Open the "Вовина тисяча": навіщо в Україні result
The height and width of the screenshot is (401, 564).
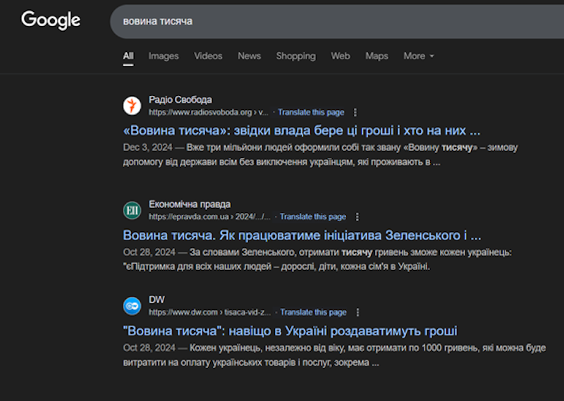(290, 331)
